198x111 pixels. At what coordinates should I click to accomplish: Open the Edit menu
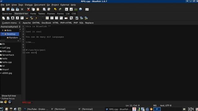(x=8, y=5)
